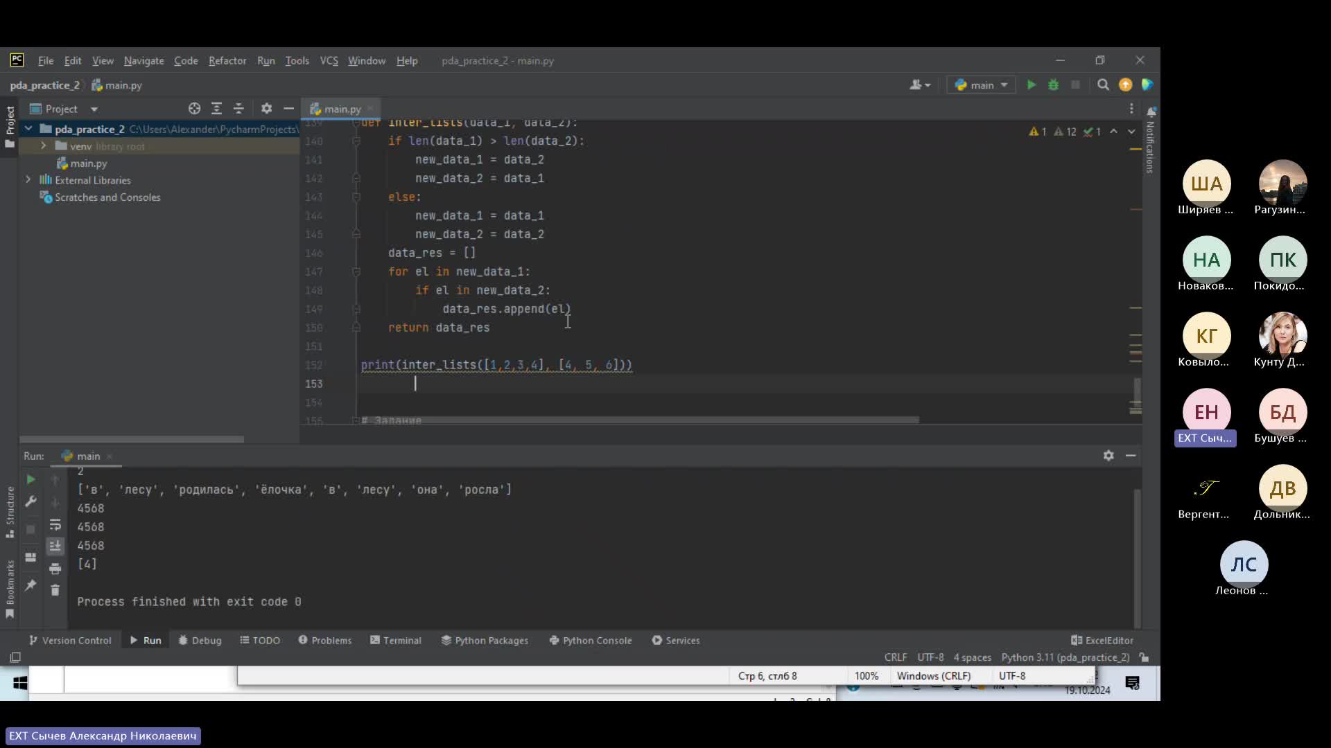Close the main run tab
Screen dimensions: 1331x748
[110, 456]
